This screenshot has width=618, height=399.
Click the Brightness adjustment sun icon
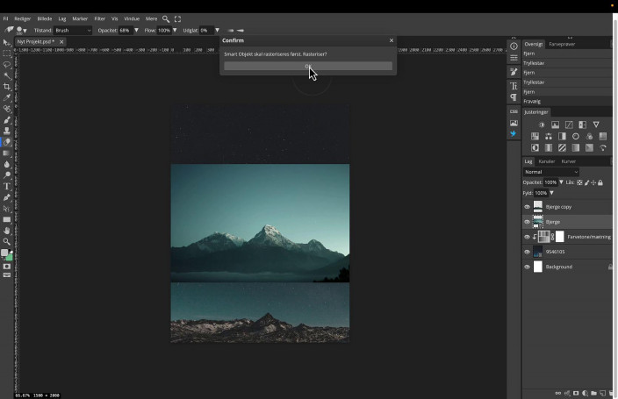tap(542, 125)
